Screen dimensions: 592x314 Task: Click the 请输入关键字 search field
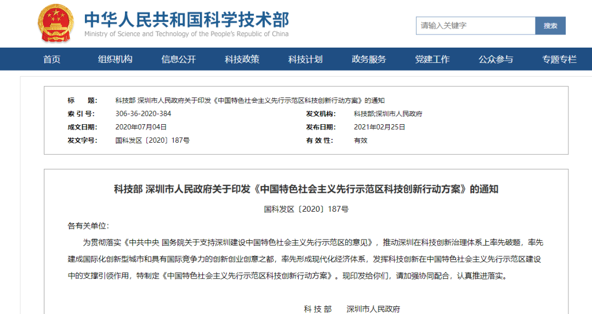pyautogui.click(x=475, y=26)
